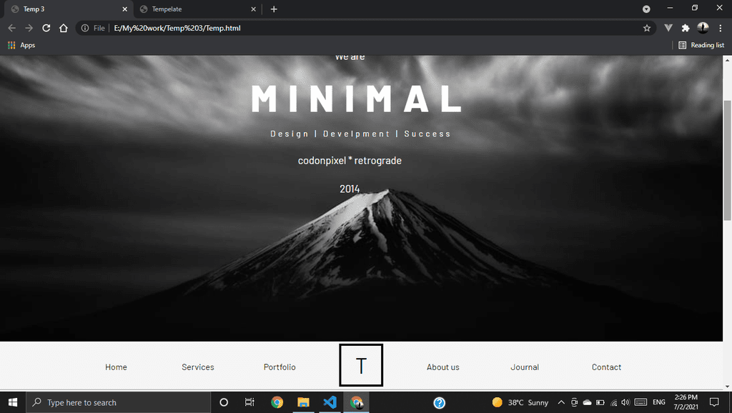Screen dimensions: 732x413
Task: Go to the Home nav link
Action: 116,367
